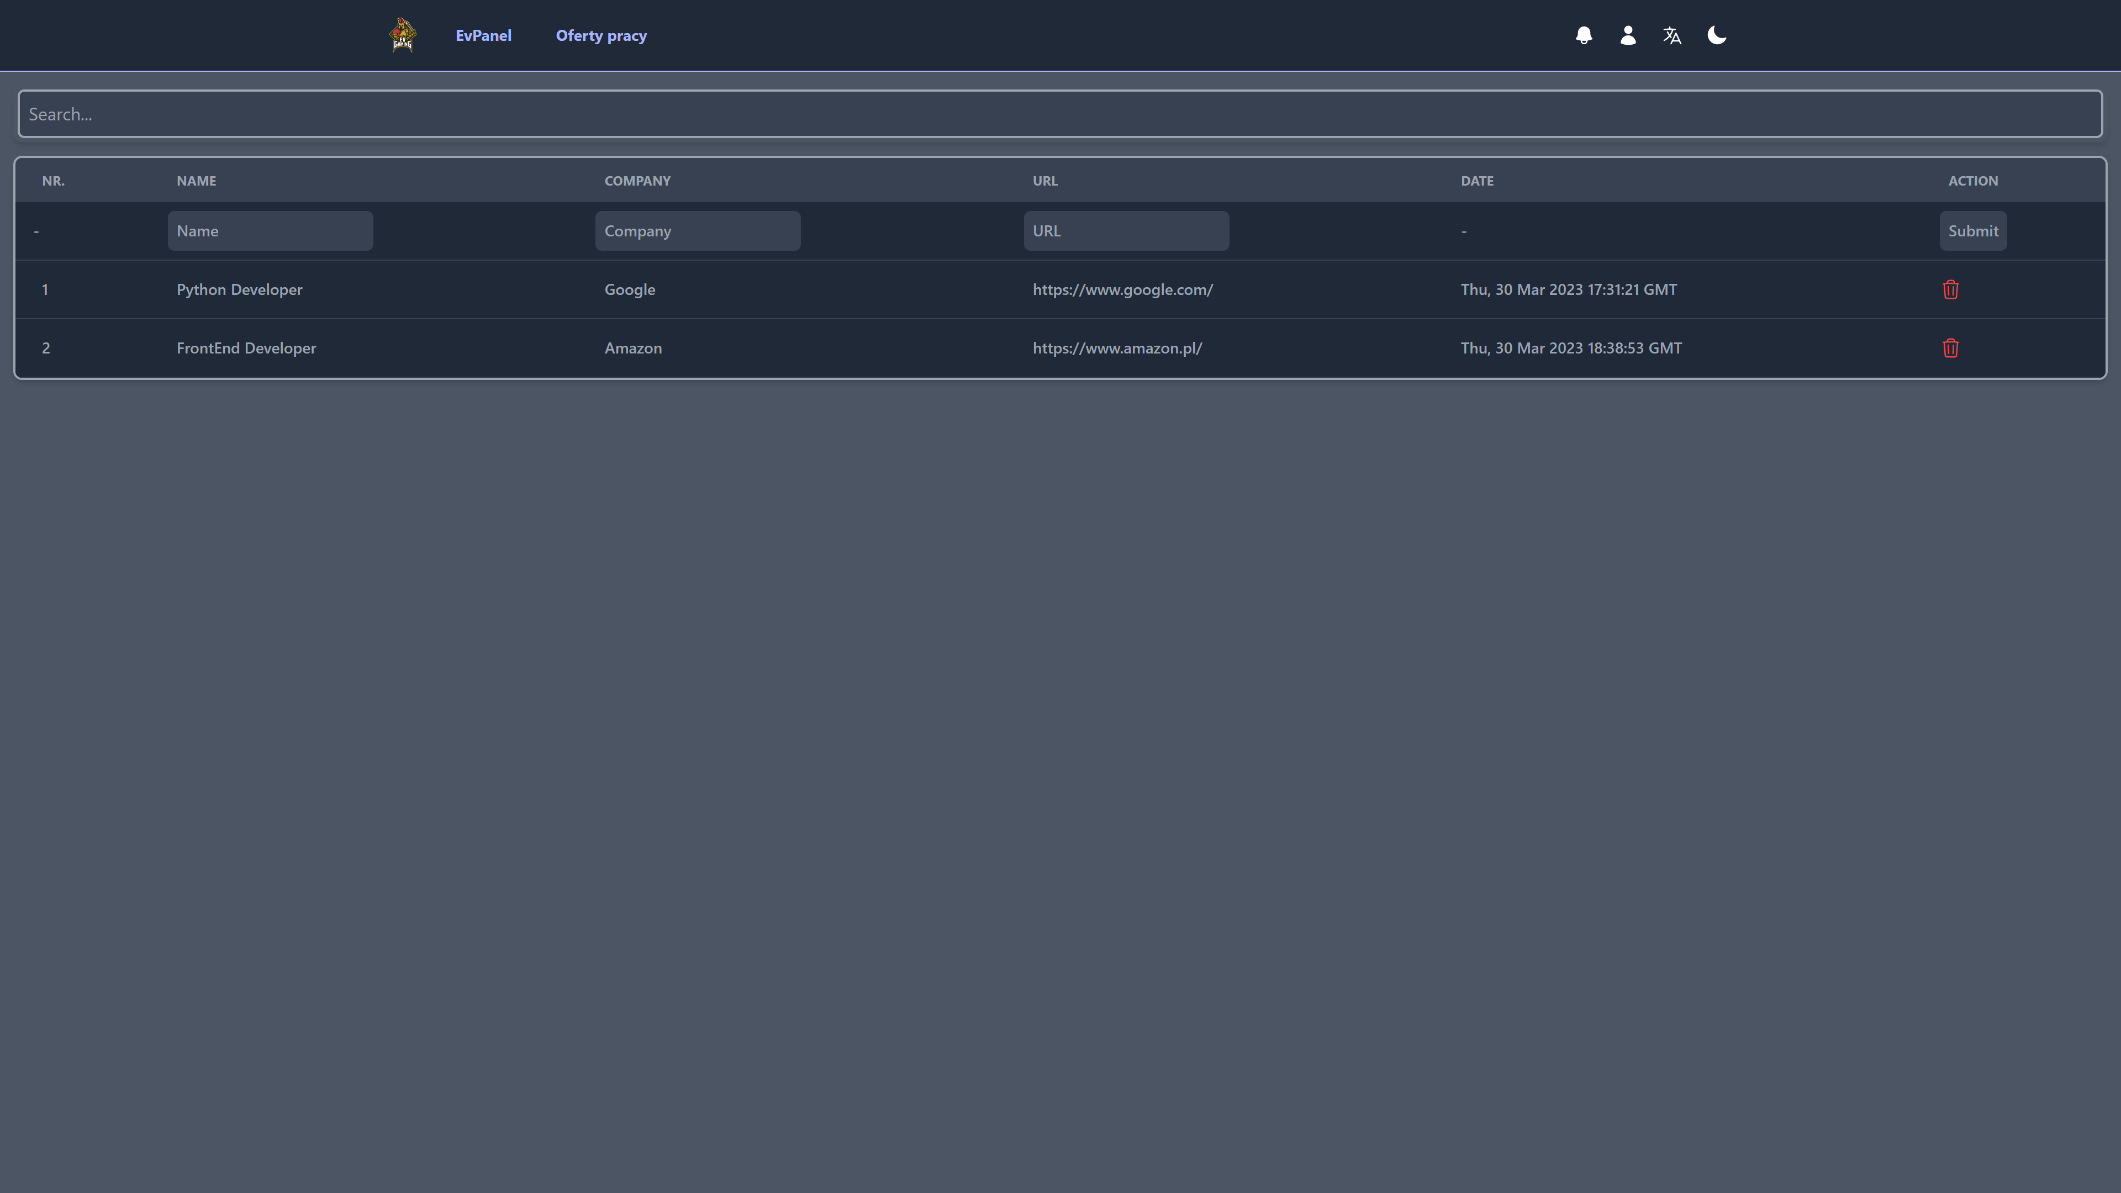Screen dimensions: 2121x1193
Task: Select date Thu, 30 Mar 2023 17:31:21 GMT
Action: click(1569, 290)
